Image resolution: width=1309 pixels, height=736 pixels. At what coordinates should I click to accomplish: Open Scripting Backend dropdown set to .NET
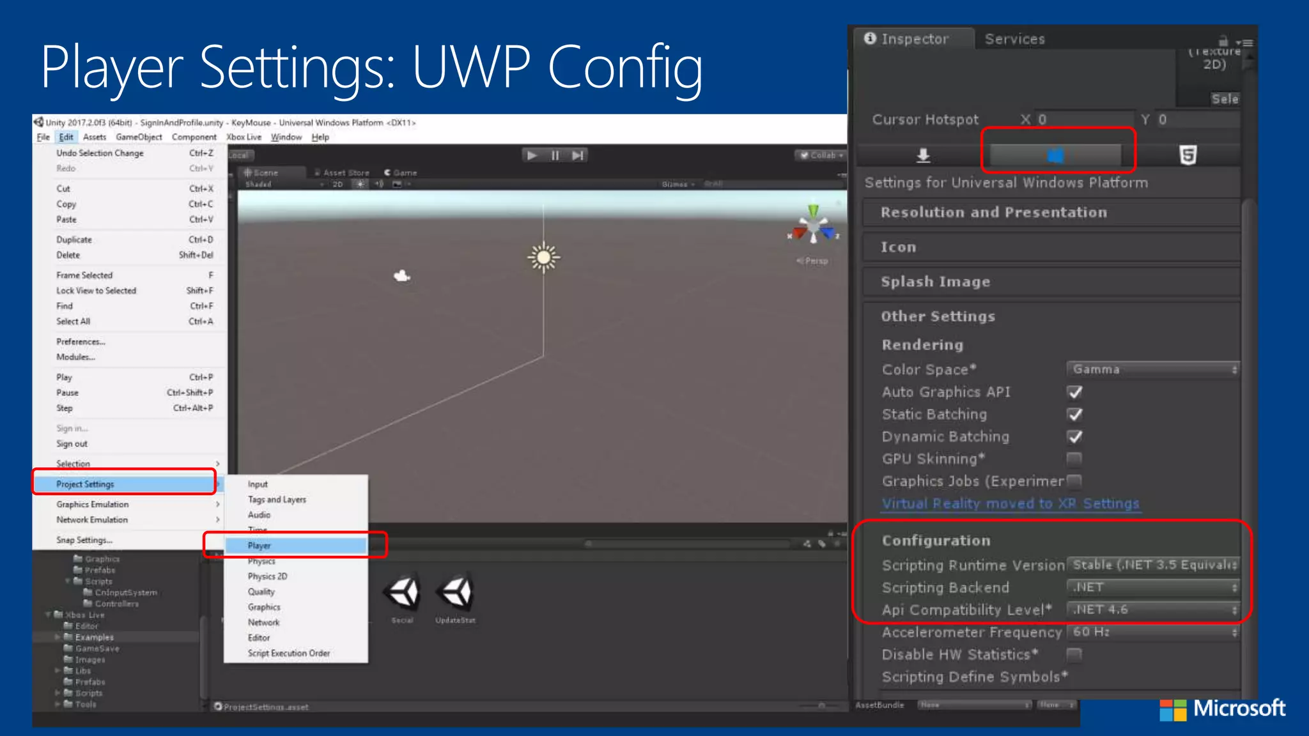point(1153,587)
